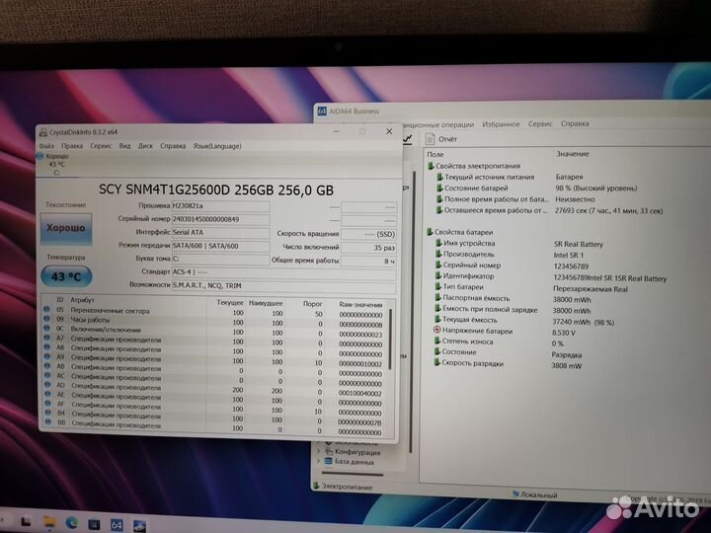Click the blue status dot for attribute B4
The width and height of the screenshot is (711, 533).
point(47,413)
